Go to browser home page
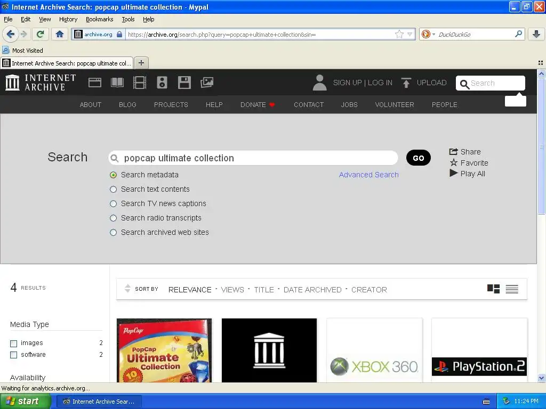 click(x=60, y=34)
